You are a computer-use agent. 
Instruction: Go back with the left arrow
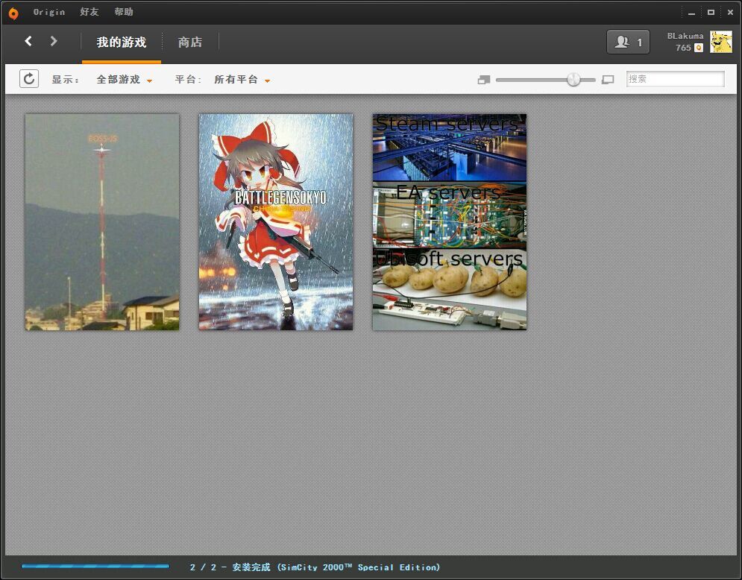[28, 41]
